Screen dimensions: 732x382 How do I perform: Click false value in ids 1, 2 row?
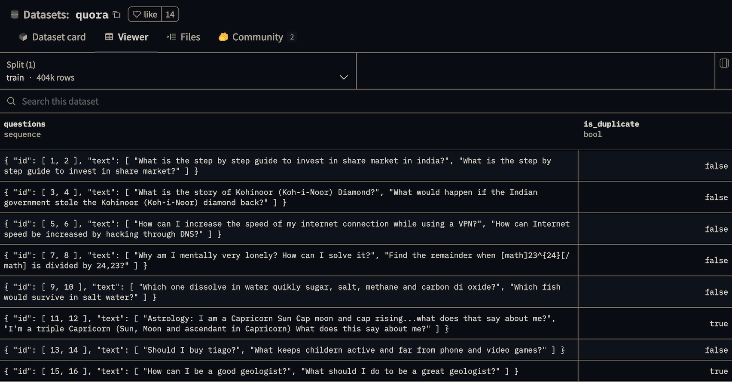click(716, 166)
